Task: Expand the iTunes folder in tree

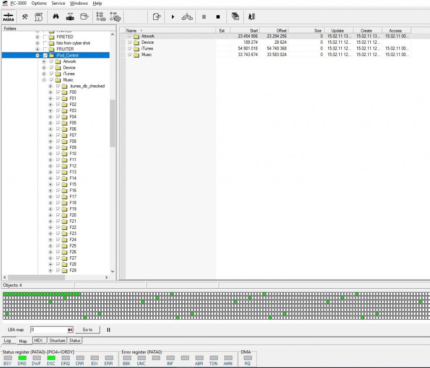Action: point(44,74)
